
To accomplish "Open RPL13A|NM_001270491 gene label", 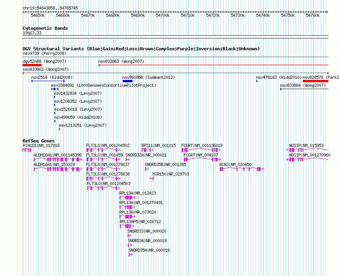I will (141, 203).
